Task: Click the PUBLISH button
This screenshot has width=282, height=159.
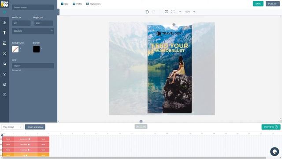Action: [272, 4]
